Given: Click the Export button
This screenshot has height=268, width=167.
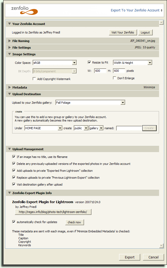Looking at the screenshot, I should (130, 257).
